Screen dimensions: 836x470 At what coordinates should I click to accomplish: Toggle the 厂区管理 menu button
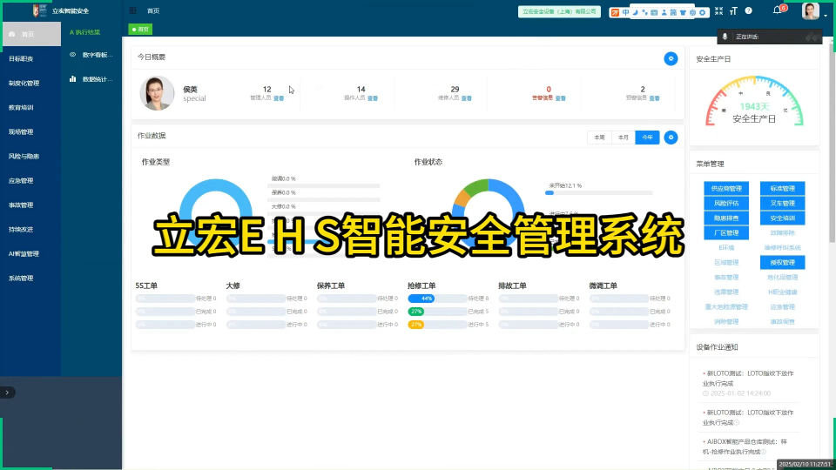tap(726, 233)
